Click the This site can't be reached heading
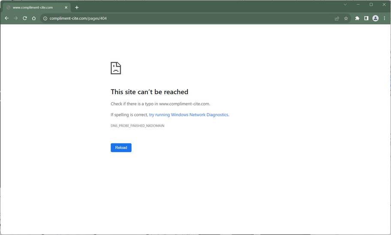The height and width of the screenshot is (235, 391). pos(149,92)
